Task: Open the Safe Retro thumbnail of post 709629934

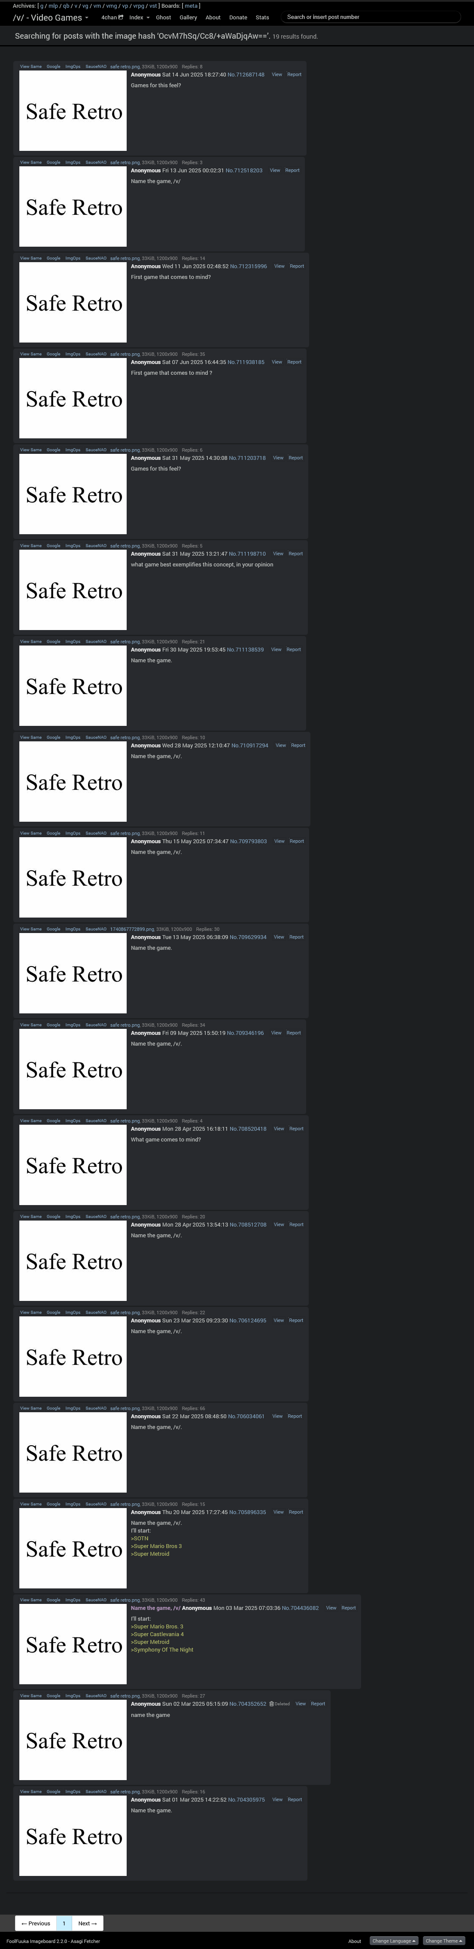Action: click(x=73, y=974)
